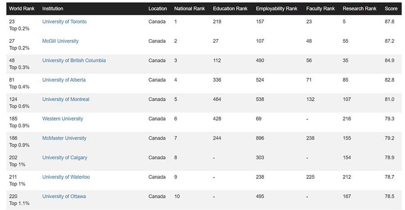Visit the University of Alberta page
This screenshot has width=405, height=210.
[x=64, y=80]
